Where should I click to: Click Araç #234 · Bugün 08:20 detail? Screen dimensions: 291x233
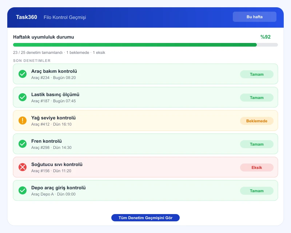click(53, 78)
